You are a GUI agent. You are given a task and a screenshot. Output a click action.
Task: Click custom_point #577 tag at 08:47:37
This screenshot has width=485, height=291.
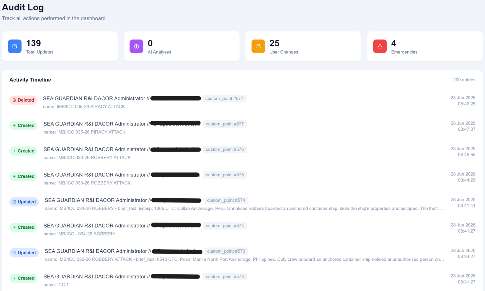tap(225, 124)
